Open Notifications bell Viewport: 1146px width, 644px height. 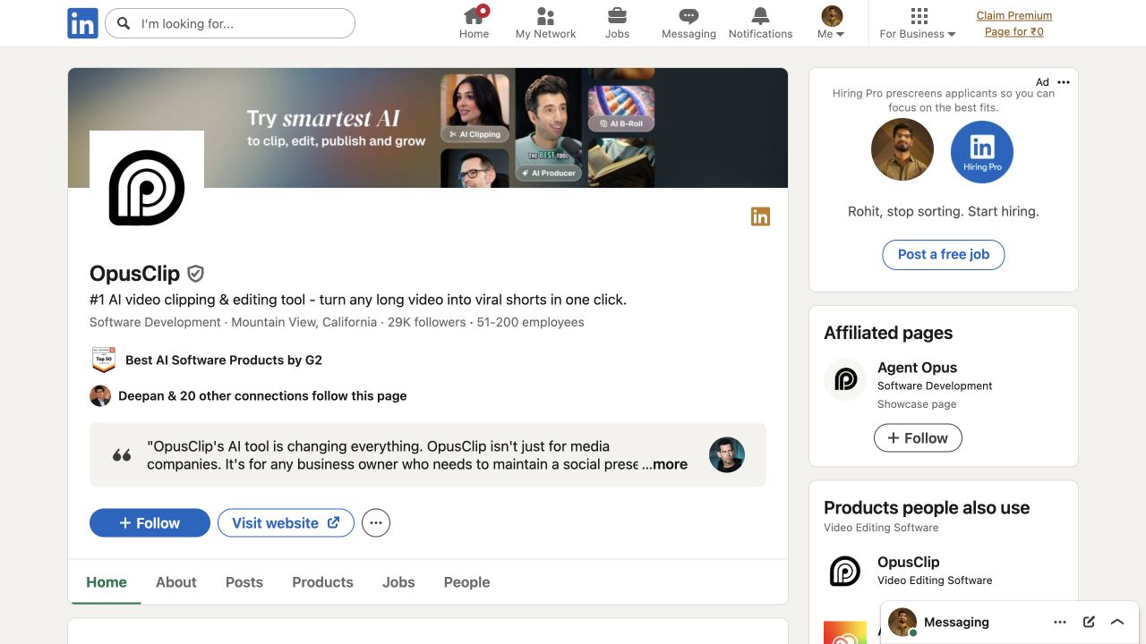coord(760,23)
